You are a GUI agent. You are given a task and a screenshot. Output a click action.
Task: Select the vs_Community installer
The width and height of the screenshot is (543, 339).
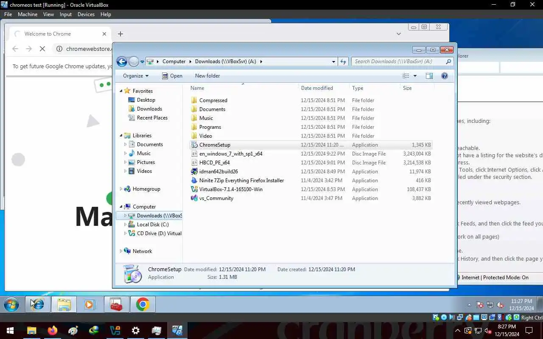[310, 198]
